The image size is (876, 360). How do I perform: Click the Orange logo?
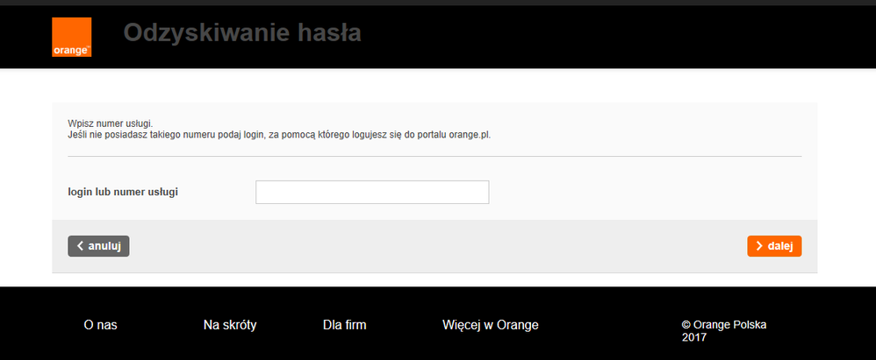71,38
